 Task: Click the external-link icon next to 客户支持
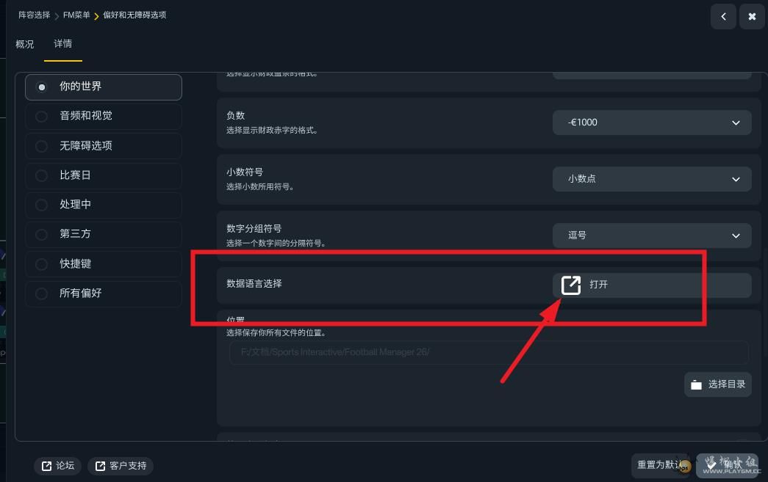[100, 466]
